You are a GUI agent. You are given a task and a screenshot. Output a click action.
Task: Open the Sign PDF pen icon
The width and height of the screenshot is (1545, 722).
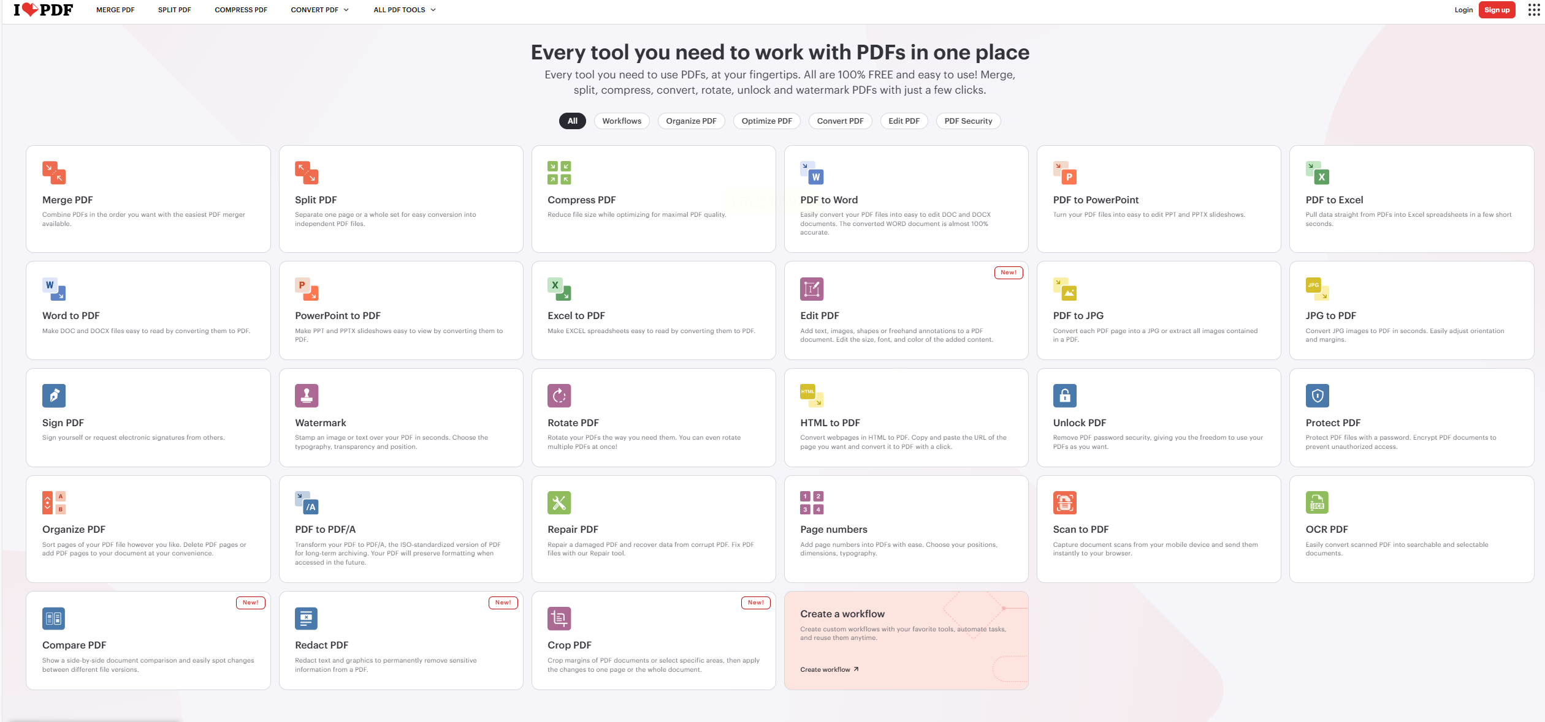[x=54, y=396]
